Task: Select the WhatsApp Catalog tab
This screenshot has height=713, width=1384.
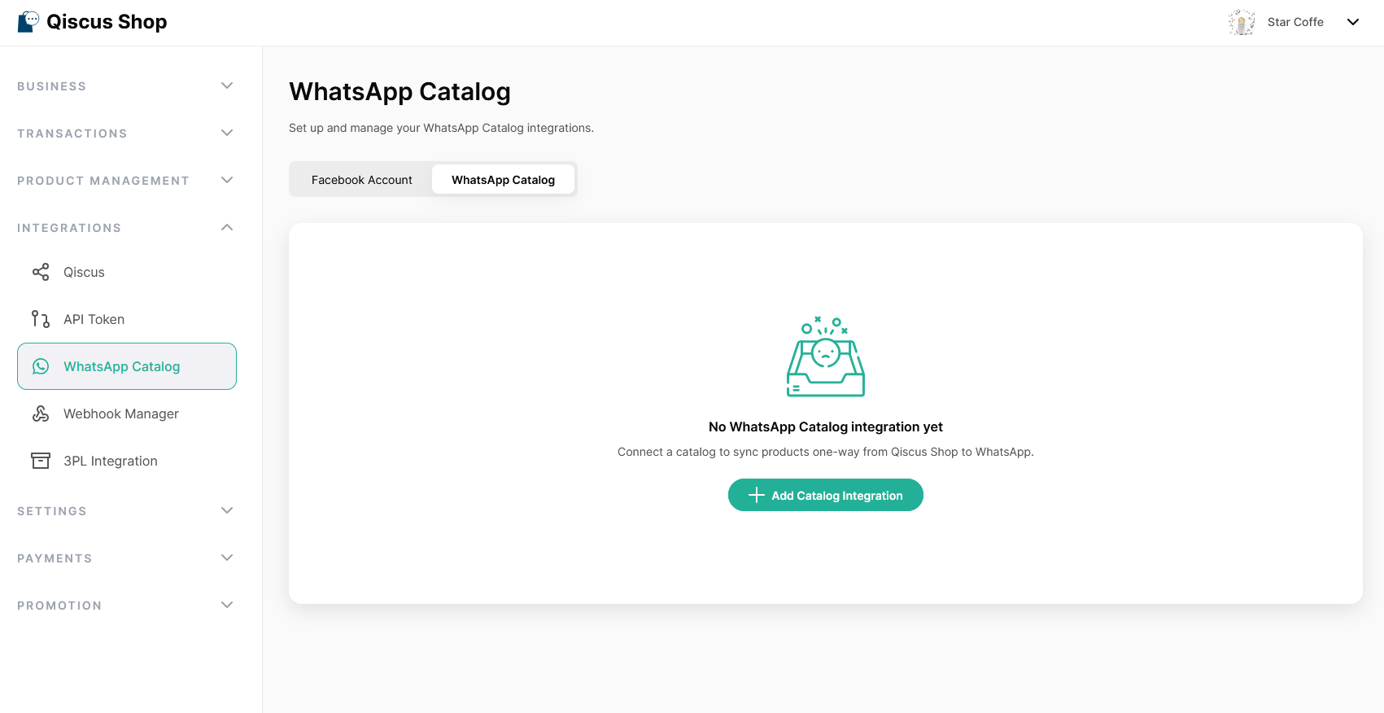Action: (x=503, y=180)
